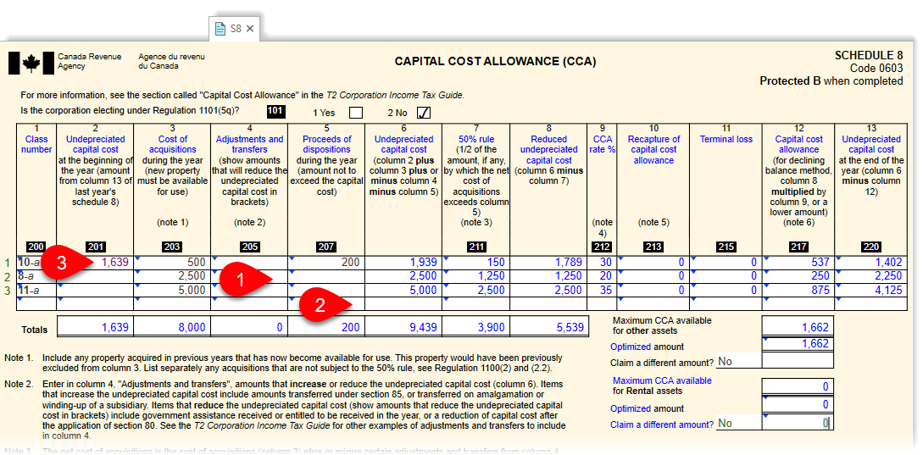Viewport: 923px width, 455px height.
Task: Click the capital cost allowance cell showing 250
Action: pyautogui.click(x=798, y=276)
